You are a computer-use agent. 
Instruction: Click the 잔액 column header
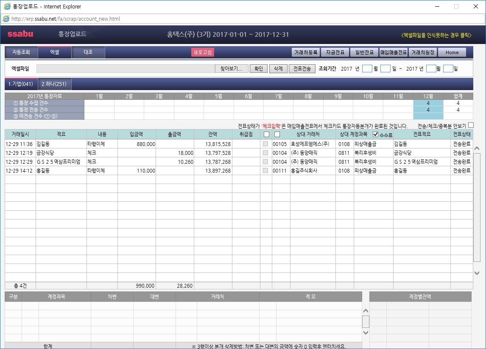click(212, 134)
